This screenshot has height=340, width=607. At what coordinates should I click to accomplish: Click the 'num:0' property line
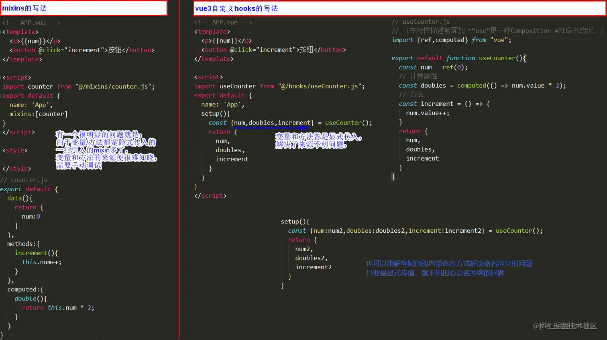click(x=31, y=216)
